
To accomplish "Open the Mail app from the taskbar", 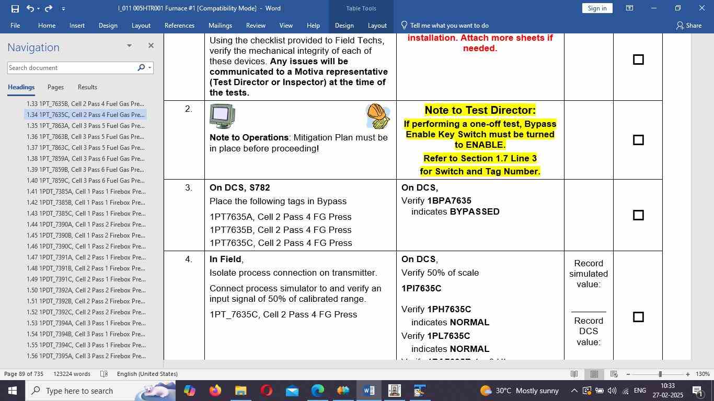I will 292,391.
